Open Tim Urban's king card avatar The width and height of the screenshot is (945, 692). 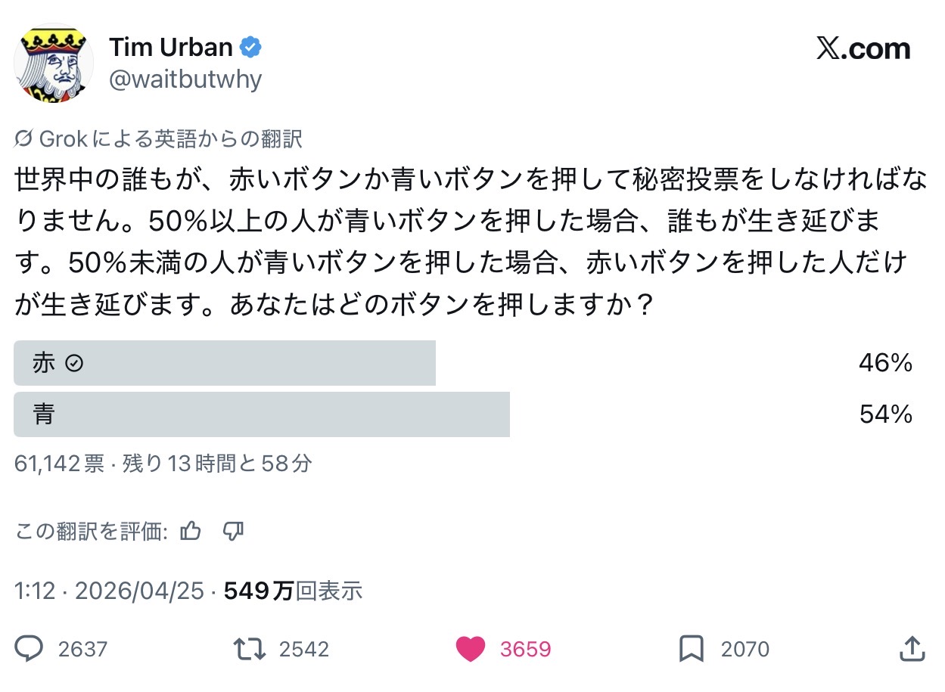click(54, 64)
